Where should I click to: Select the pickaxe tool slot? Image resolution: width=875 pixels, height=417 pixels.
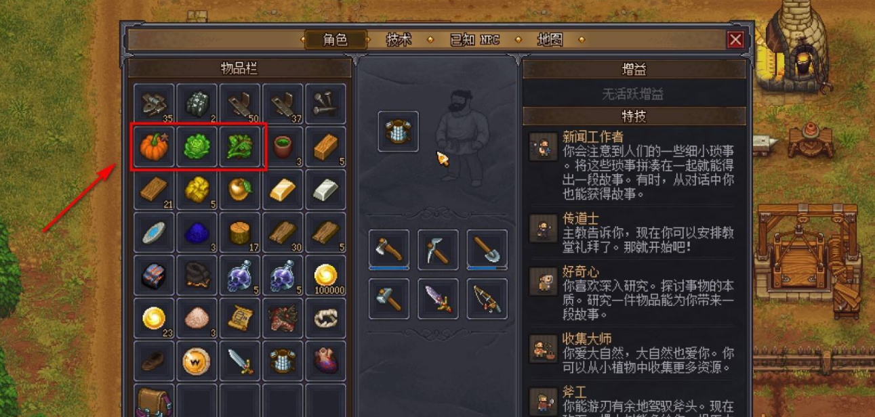click(438, 250)
